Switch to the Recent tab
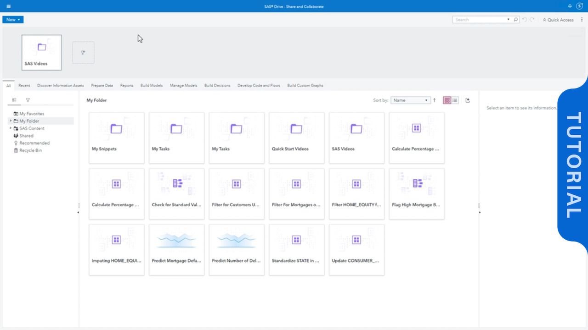 tap(24, 85)
